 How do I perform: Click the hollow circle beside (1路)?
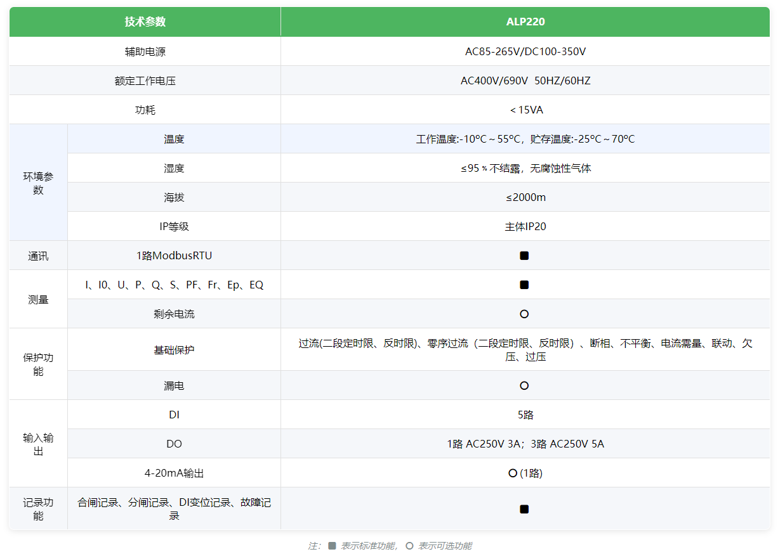click(513, 473)
